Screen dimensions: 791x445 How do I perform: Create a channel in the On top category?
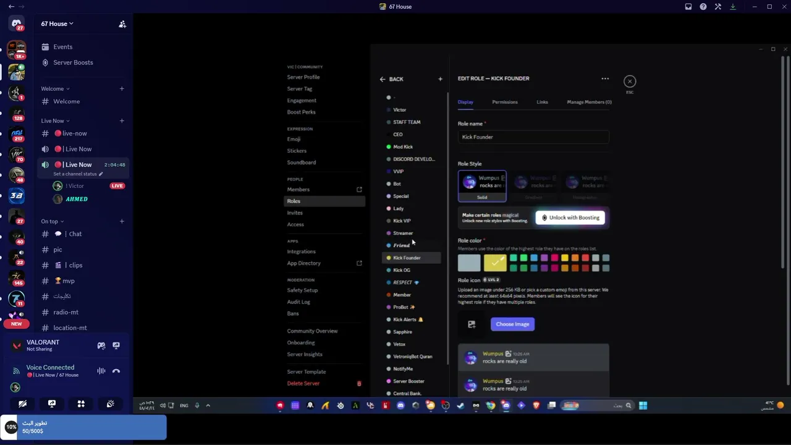[x=122, y=221]
